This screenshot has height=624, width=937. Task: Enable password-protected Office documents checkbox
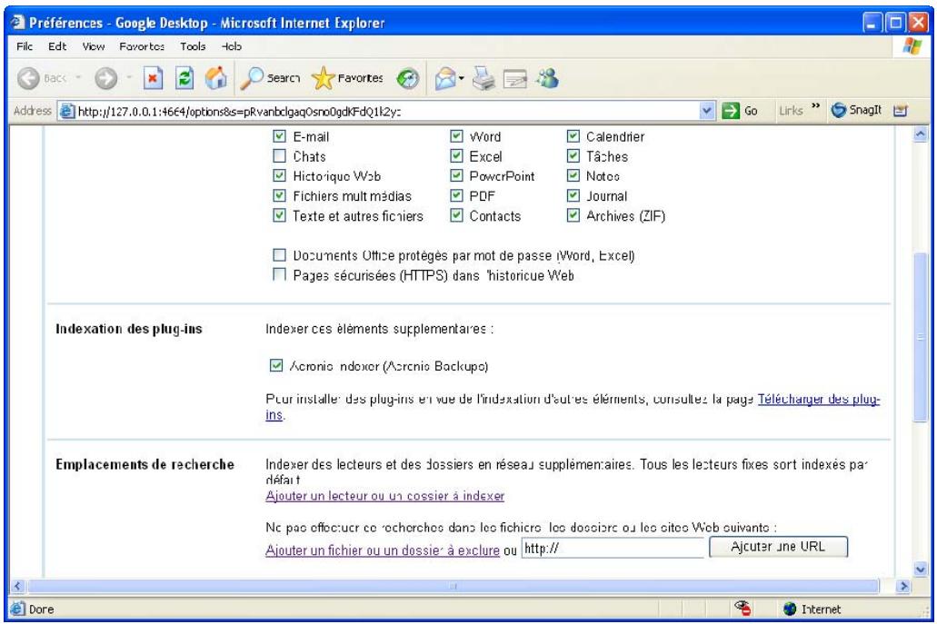pyautogui.click(x=279, y=255)
